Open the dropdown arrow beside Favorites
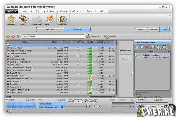The width and height of the screenshot is (177, 118). click(16, 19)
